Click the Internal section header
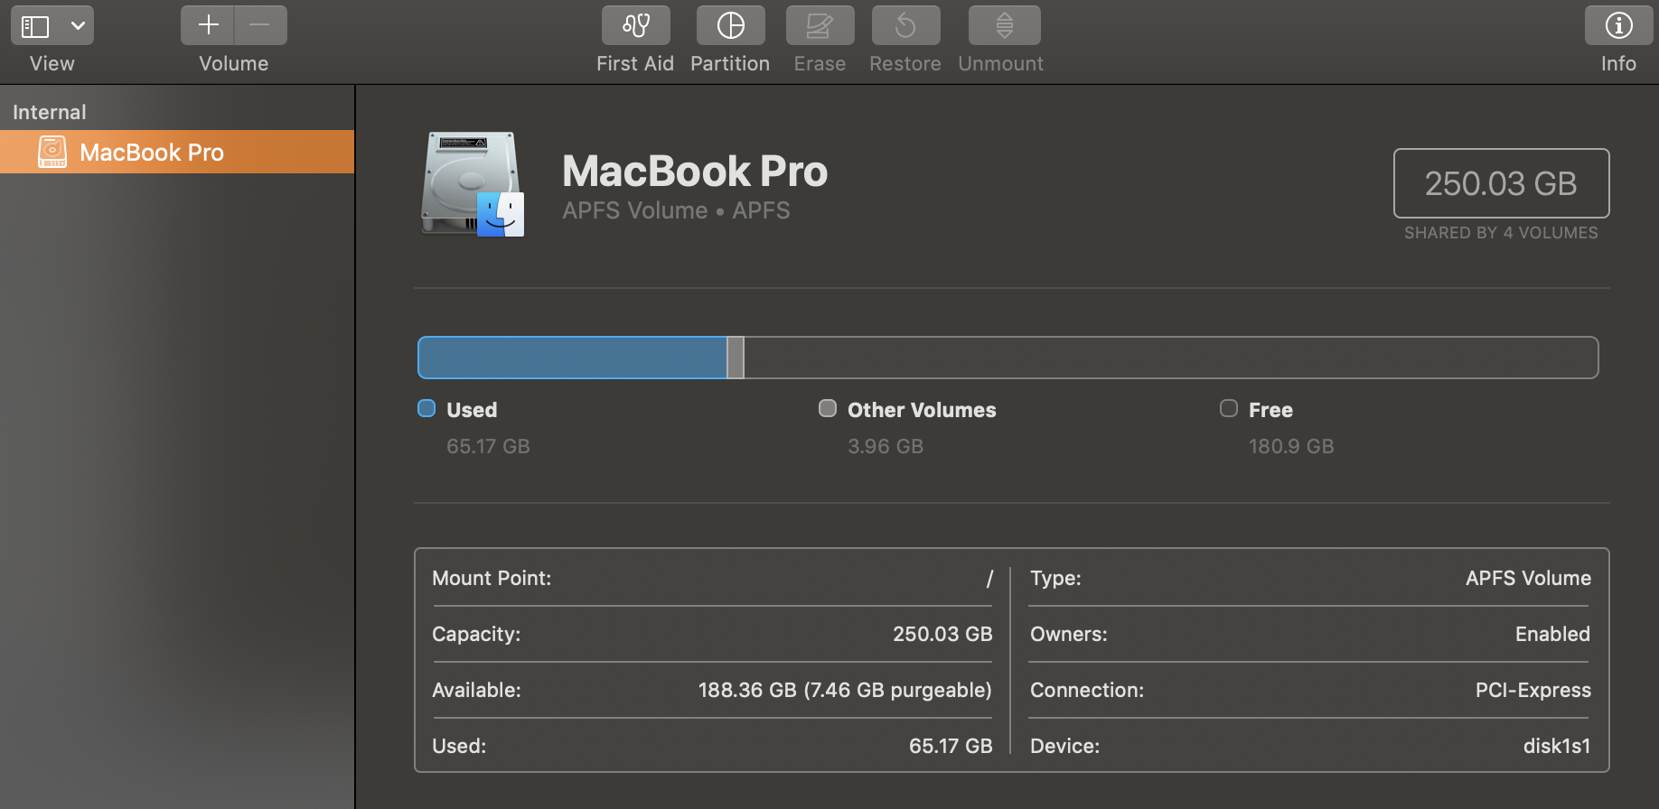The image size is (1659, 809). (x=50, y=112)
